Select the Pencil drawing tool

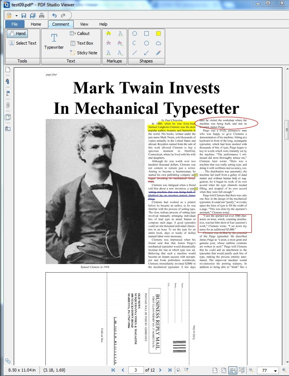(x=158, y=53)
